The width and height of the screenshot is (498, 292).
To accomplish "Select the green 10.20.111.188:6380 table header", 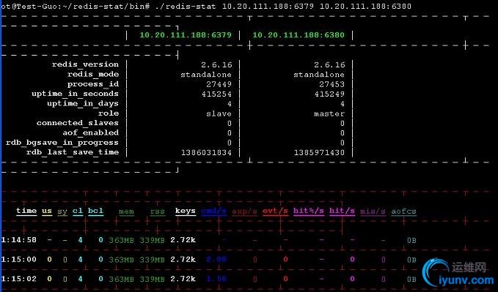I will (299, 35).
